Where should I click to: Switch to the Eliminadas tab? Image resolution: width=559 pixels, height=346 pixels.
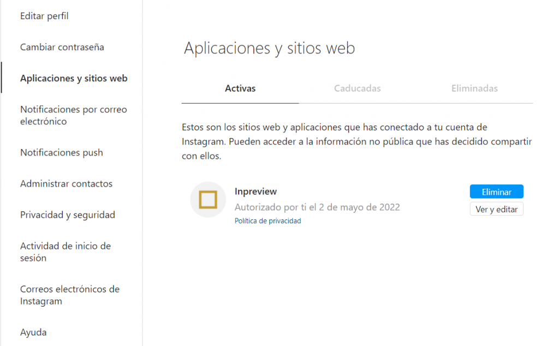pyautogui.click(x=474, y=88)
